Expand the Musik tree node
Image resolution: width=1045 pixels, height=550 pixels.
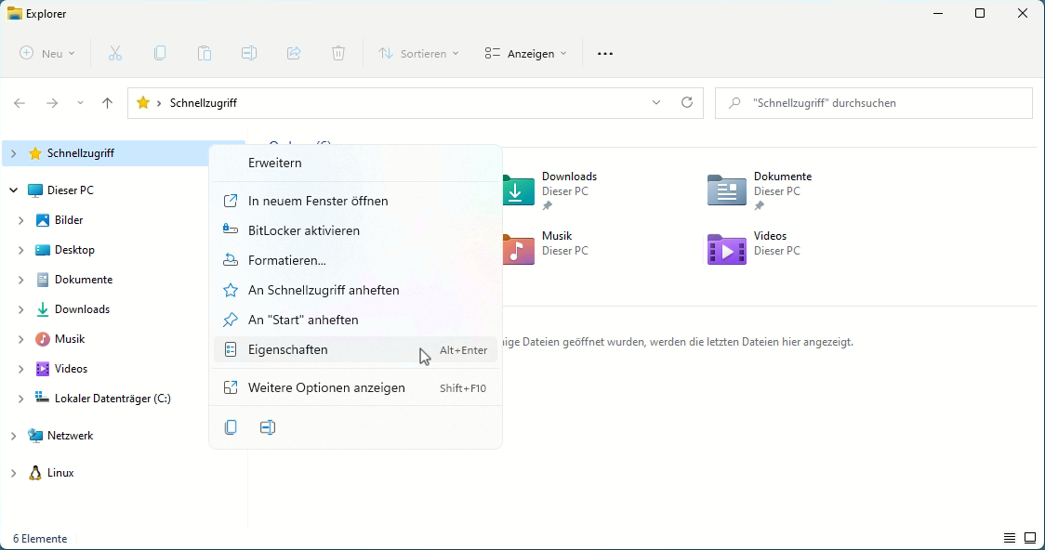click(x=20, y=340)
